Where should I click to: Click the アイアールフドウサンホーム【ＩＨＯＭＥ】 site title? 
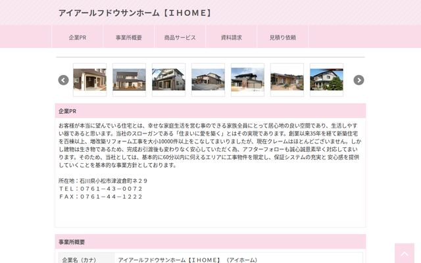pos(135,13)
